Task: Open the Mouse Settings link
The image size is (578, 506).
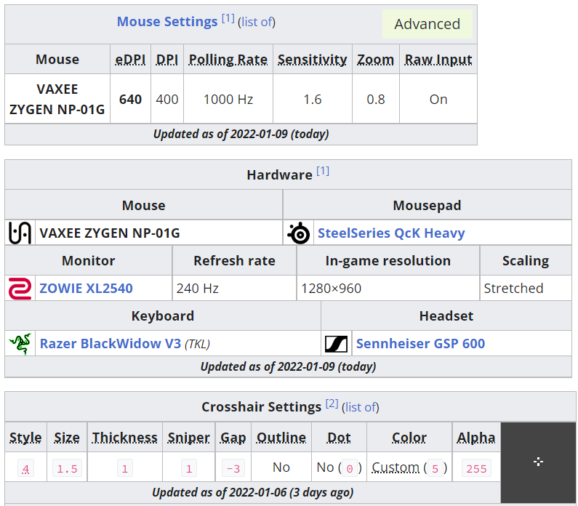Action: click(167, 21)
